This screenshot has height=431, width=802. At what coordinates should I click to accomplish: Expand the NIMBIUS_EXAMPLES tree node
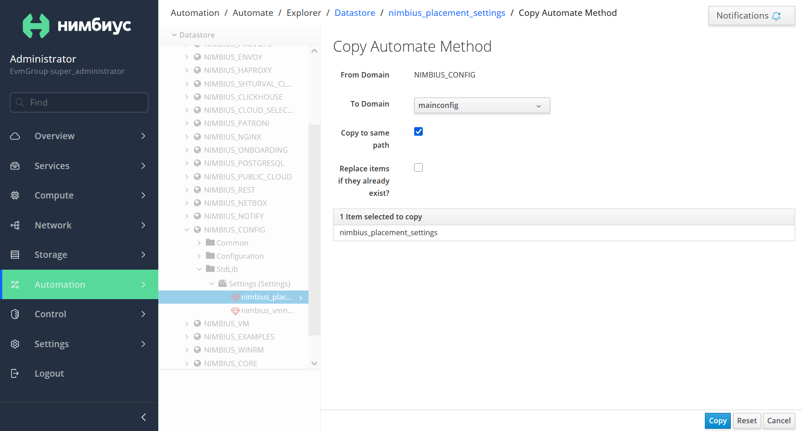(186, 337)
